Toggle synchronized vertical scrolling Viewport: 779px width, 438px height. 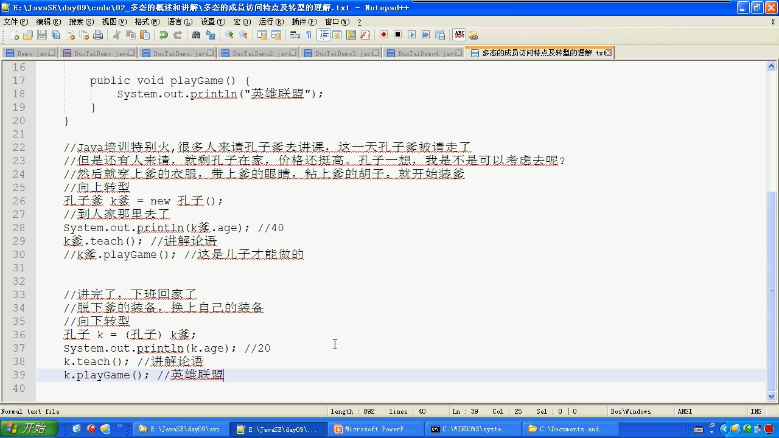(x=262, y=35)
